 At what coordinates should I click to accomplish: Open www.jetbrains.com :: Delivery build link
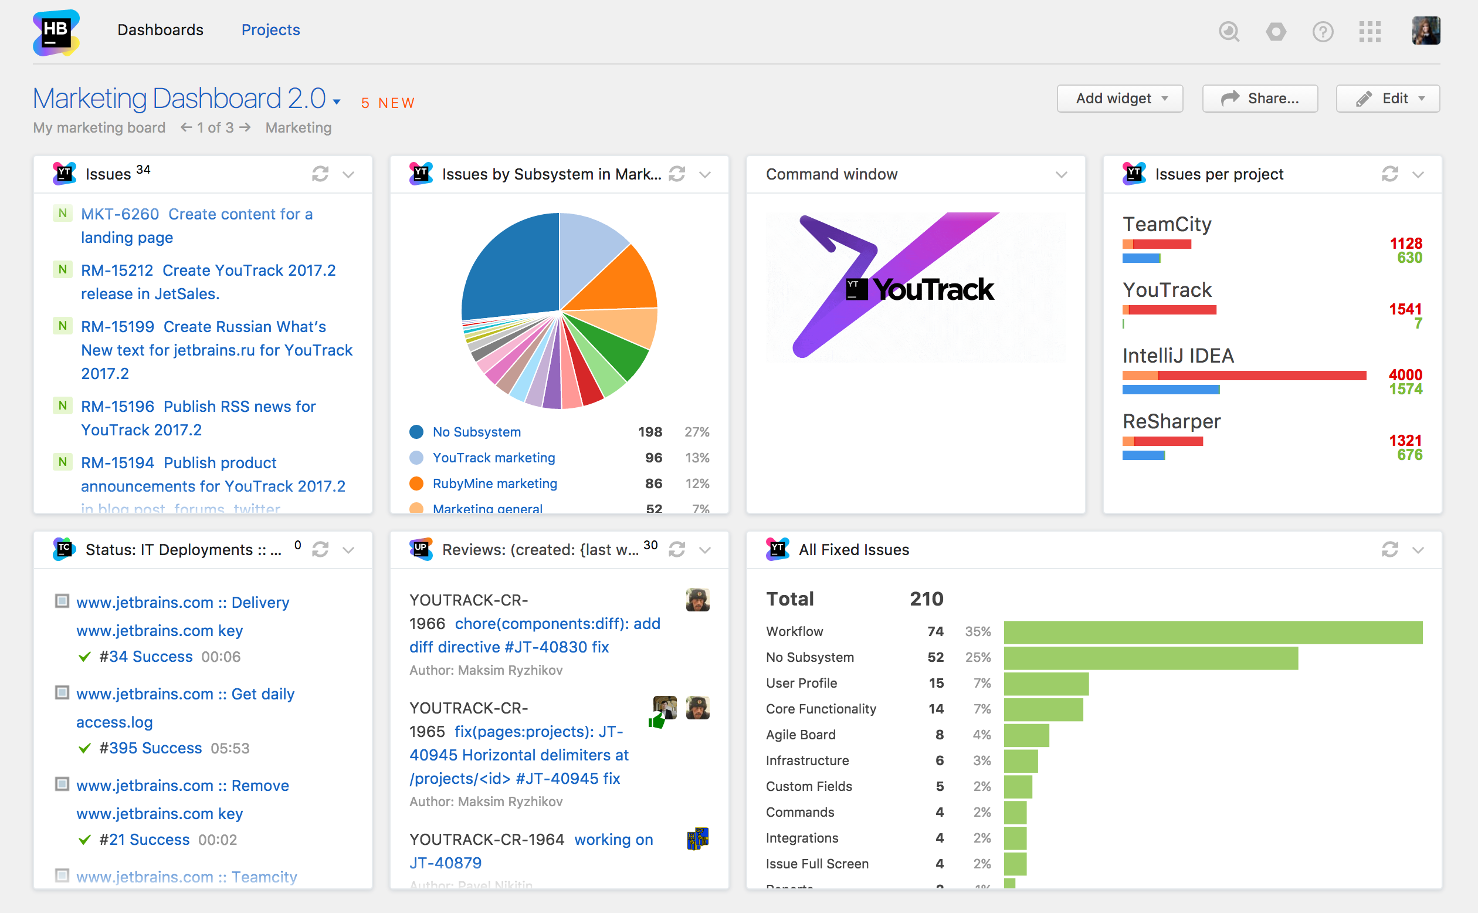click(x=182, y=602)
